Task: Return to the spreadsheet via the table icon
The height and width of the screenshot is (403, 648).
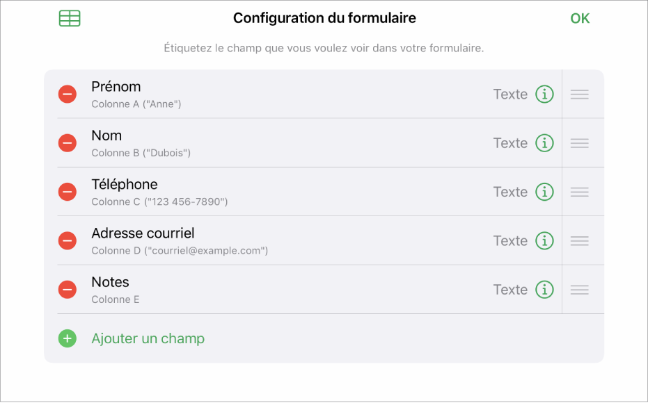Action: pyautogui.click(x=69, y=17)
